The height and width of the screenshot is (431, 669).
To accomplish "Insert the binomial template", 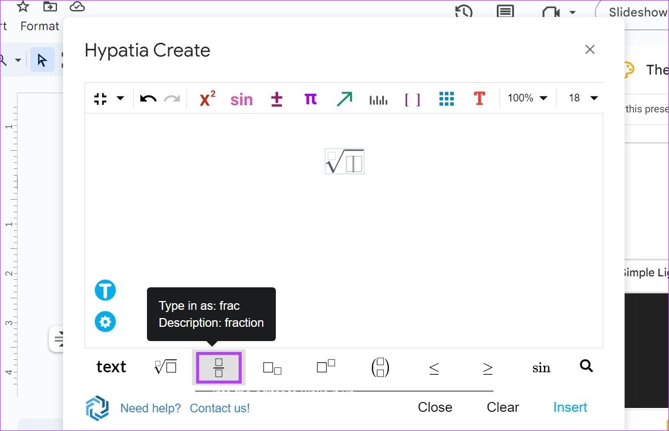I will tap(380, 367).
